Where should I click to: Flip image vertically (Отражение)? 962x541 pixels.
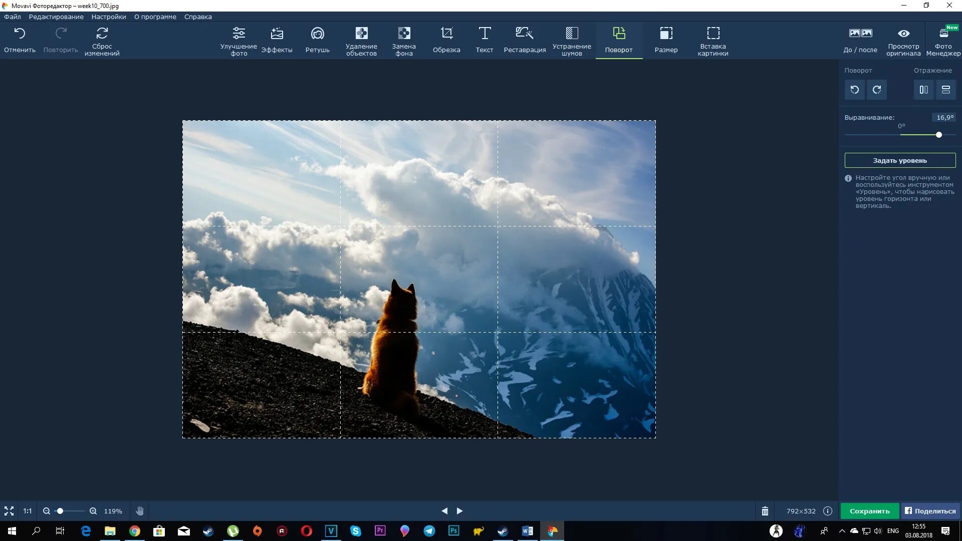[x=946, y=90]
